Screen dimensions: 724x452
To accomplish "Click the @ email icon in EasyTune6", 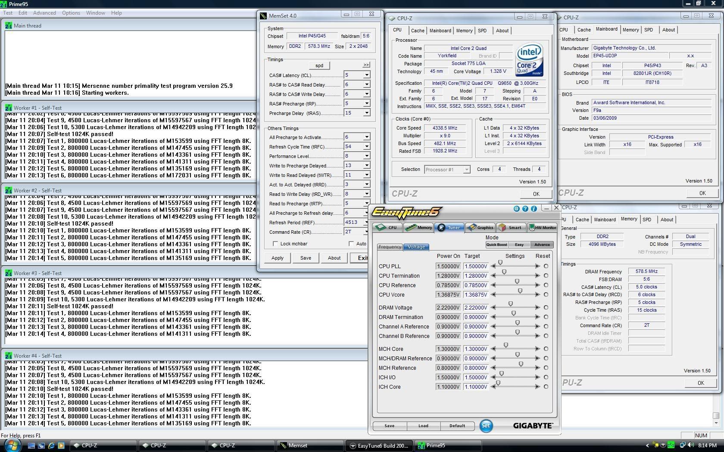I will [x=516, y=209].
